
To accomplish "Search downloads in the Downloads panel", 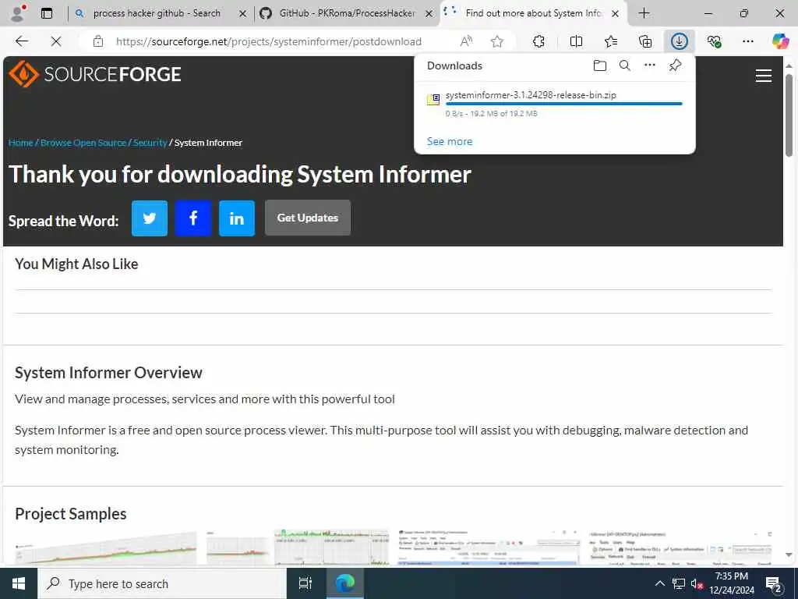I will coord(625,66).
